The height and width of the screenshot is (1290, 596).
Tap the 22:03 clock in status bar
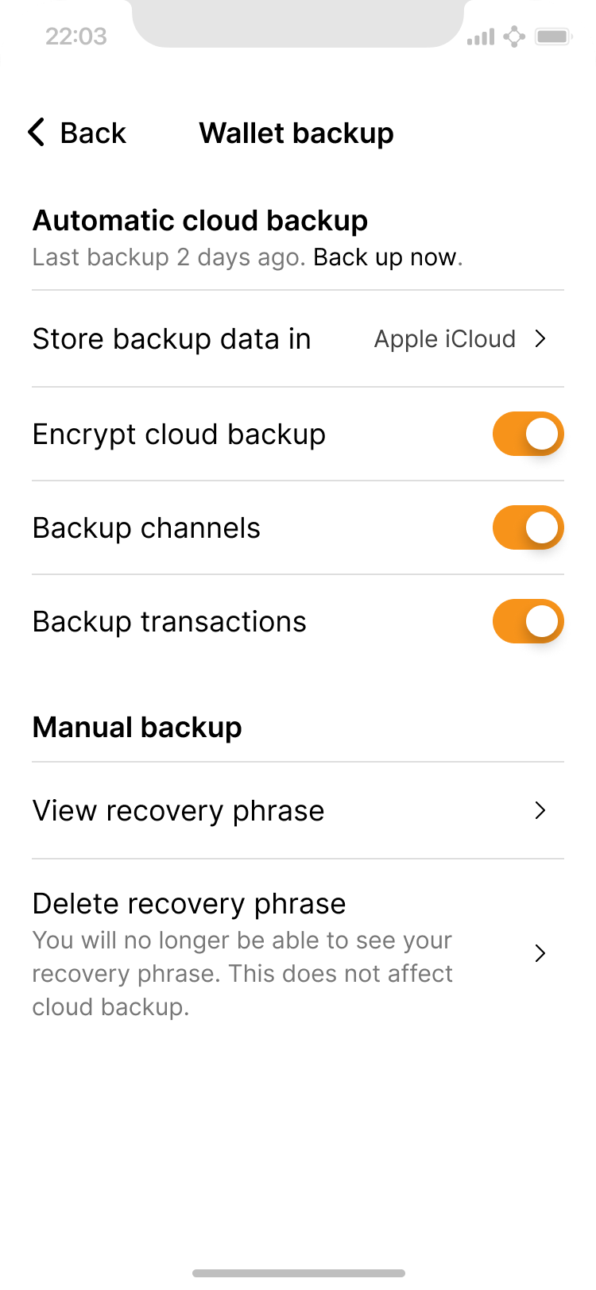tap(76, 37)
